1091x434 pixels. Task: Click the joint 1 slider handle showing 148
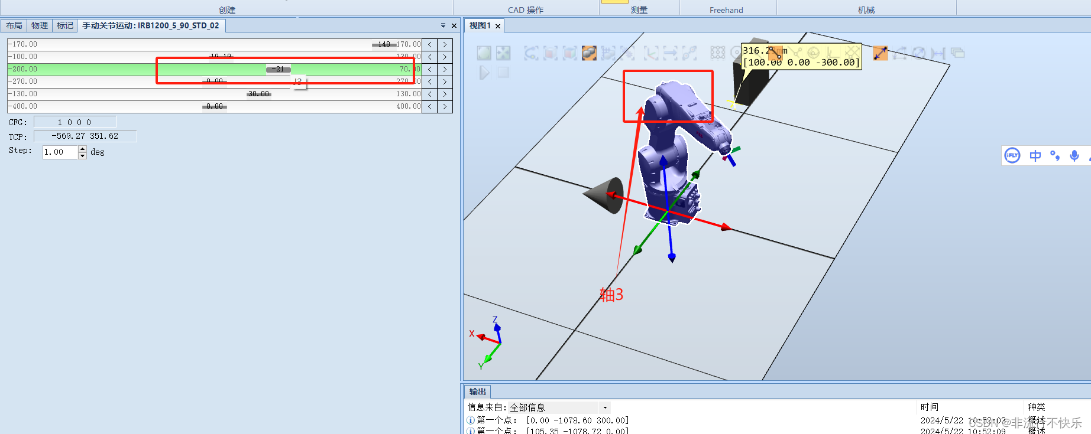[384, 44]
